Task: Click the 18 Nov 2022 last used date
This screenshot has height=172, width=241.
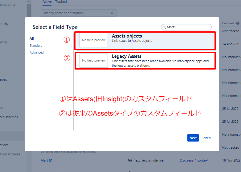Action: point(231,160)
